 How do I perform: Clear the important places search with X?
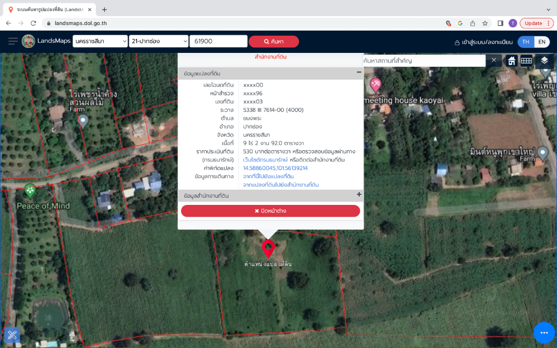click(x=494, y=61)
